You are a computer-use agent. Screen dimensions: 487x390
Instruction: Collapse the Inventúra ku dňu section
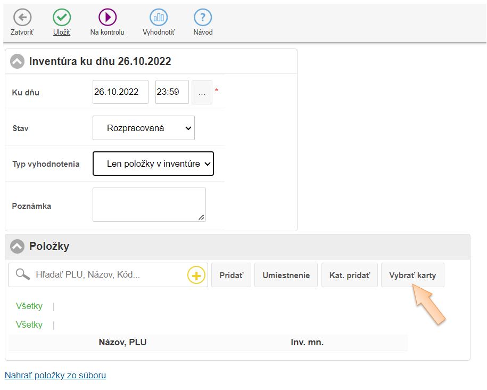point(18,61)
